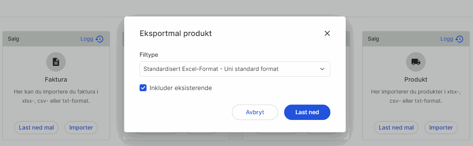The height and width of the screenshot is (146, 473).
Task: Choose Importer on the Faktura card
Action: [81, 128]
